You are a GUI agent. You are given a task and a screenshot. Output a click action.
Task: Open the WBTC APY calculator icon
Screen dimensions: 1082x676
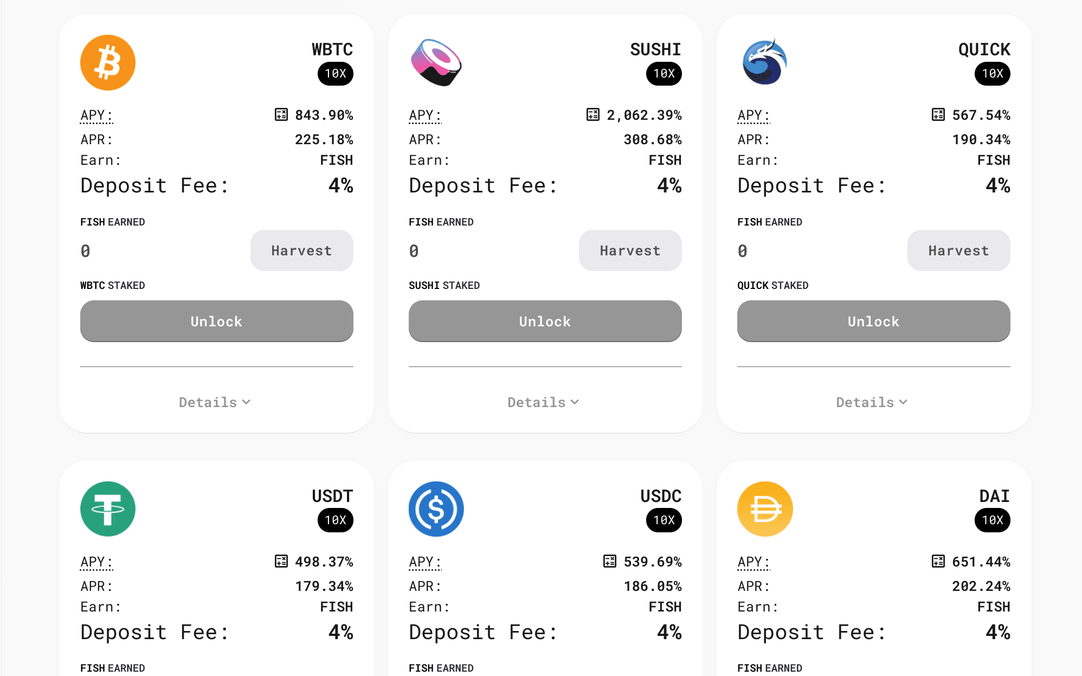tap(281, 115)
